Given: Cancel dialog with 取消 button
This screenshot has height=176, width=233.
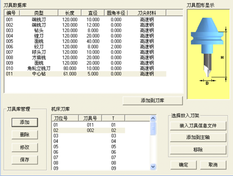Looking at the screenshot, I should pos(213,165).
